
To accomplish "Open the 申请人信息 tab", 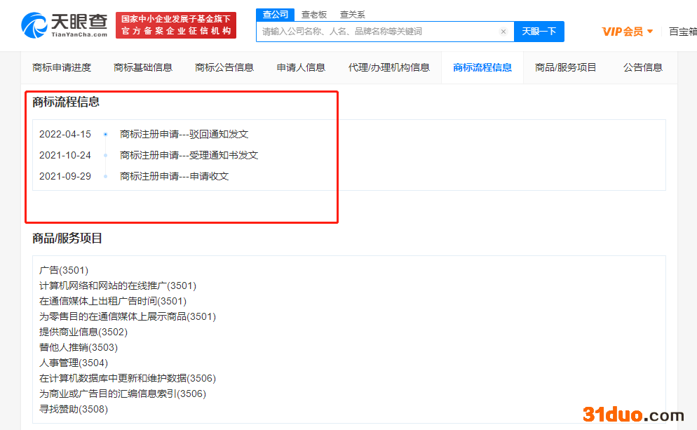I will 300,67.
